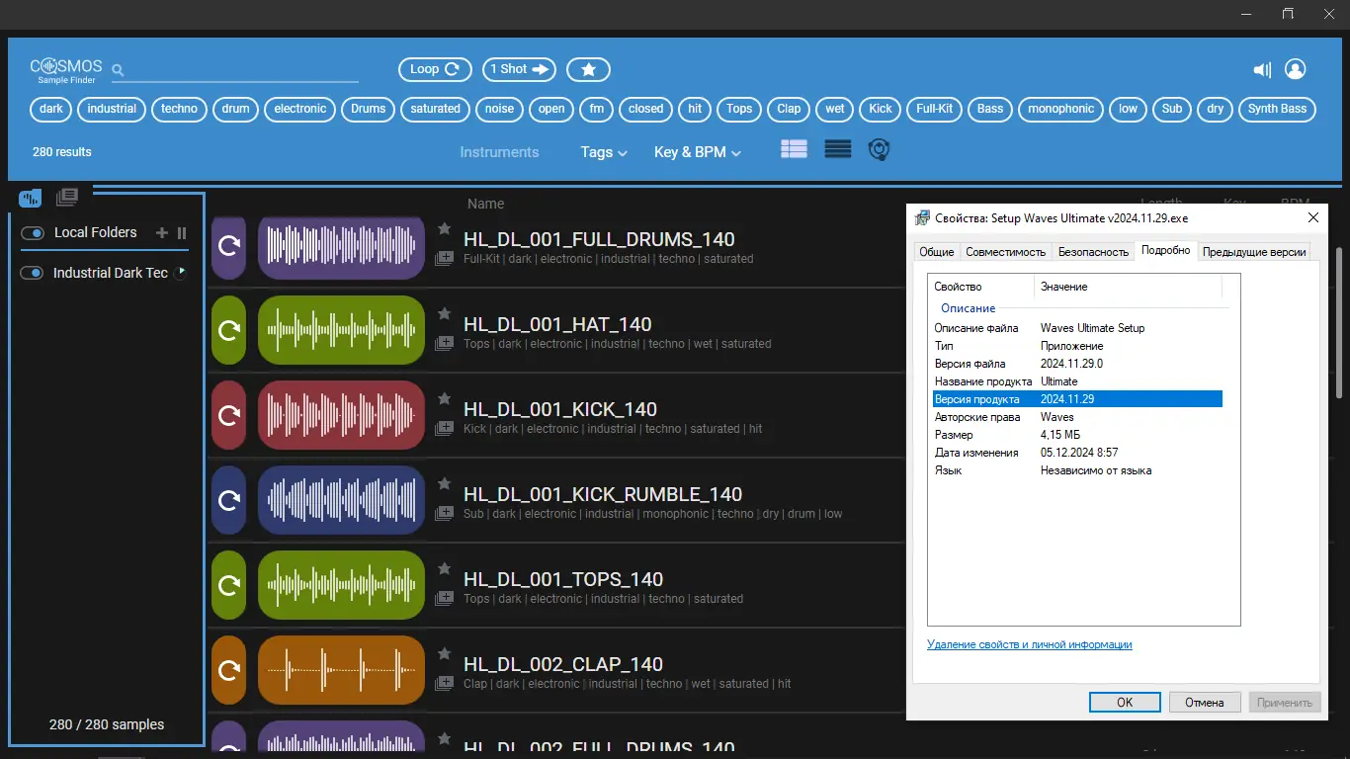The height and width of the screenshot is (759, 1350).
Task: Click the loop icon for HL_DL_001_KICK_140
Action: 229,415
